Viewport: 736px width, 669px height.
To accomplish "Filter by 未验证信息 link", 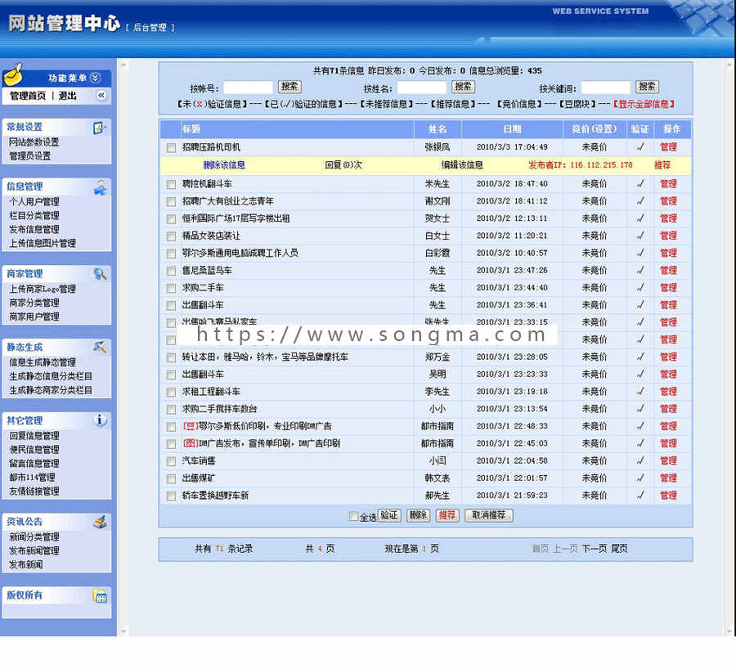I will pyautogui.click(x=212, y=104).
